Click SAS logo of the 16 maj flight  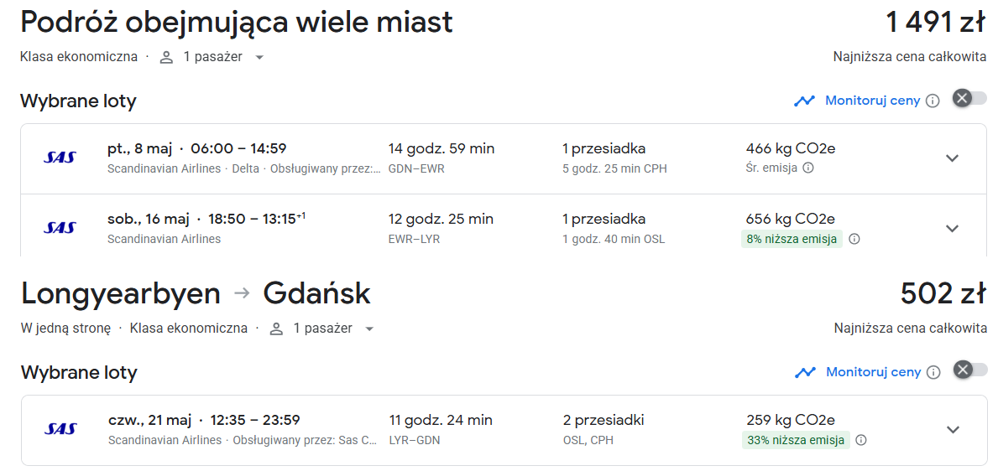60,228
